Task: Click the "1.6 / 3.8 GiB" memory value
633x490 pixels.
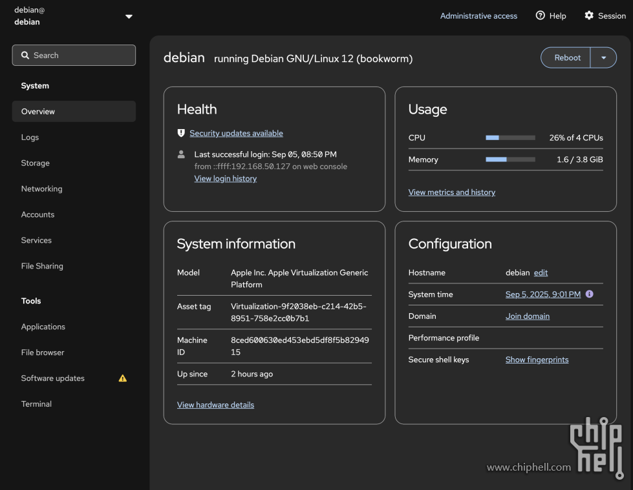Action: click(x=580, y=159)
